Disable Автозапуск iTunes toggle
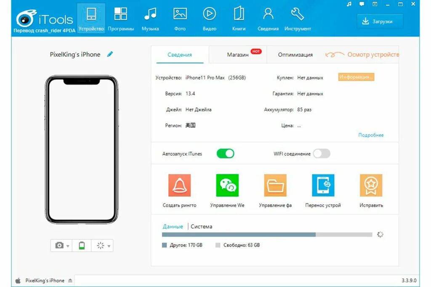Image resolution: width=431 pixels, height=287 pixels. pyautogui.click(x=226, y=153)
